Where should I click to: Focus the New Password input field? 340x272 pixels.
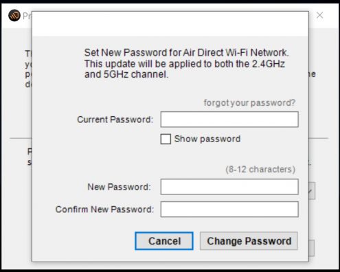[x=229, y=187]
